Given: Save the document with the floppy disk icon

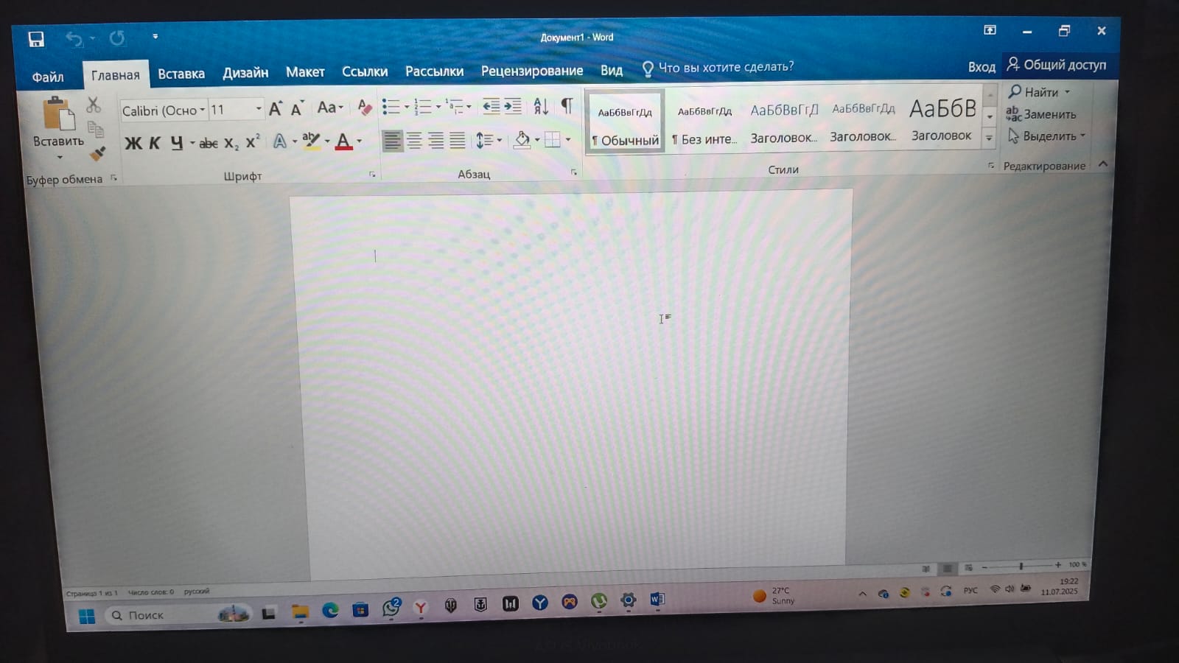Looking at the screenshot, I should pos(36,39).
